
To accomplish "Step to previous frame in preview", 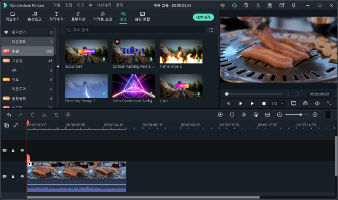I will tap(229, 103).
